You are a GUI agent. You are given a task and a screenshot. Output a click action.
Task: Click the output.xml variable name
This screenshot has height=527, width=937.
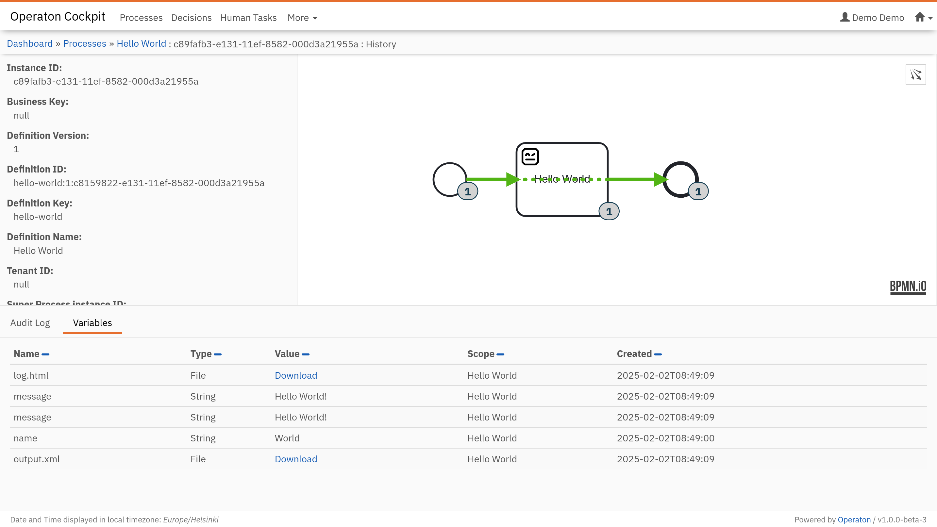pyautogui.click(x=37, y=459)
